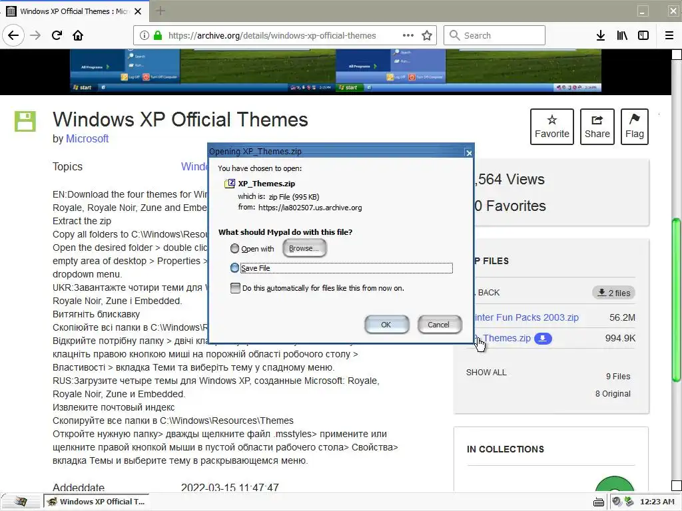This screenshot has height=511, width=682.
Task: Open a new tab with plus
Action: 160,11
